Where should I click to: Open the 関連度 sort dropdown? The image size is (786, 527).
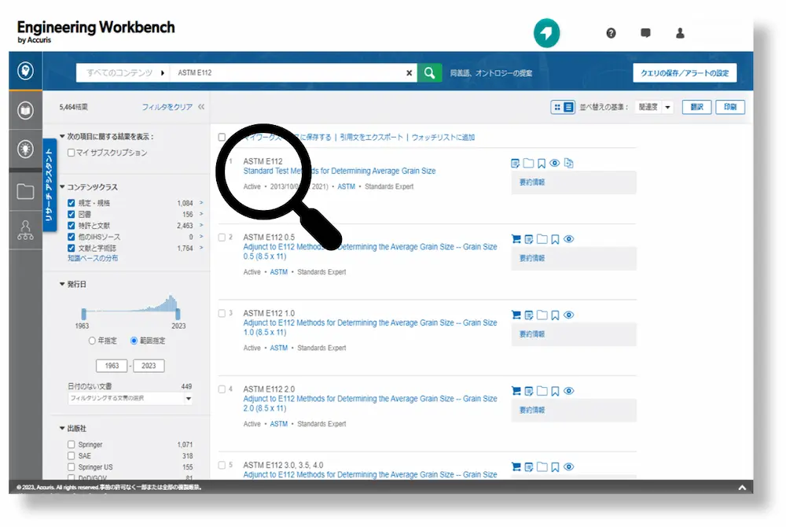point(654,107)
